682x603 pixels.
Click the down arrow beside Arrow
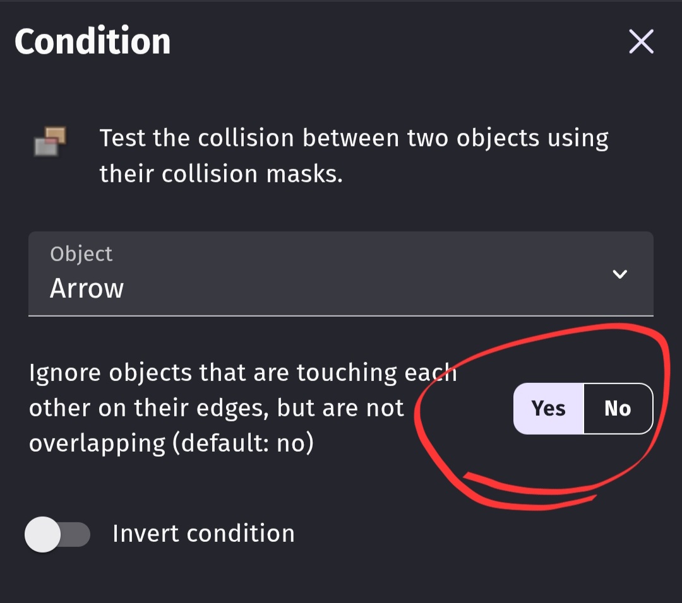(620, 274)
